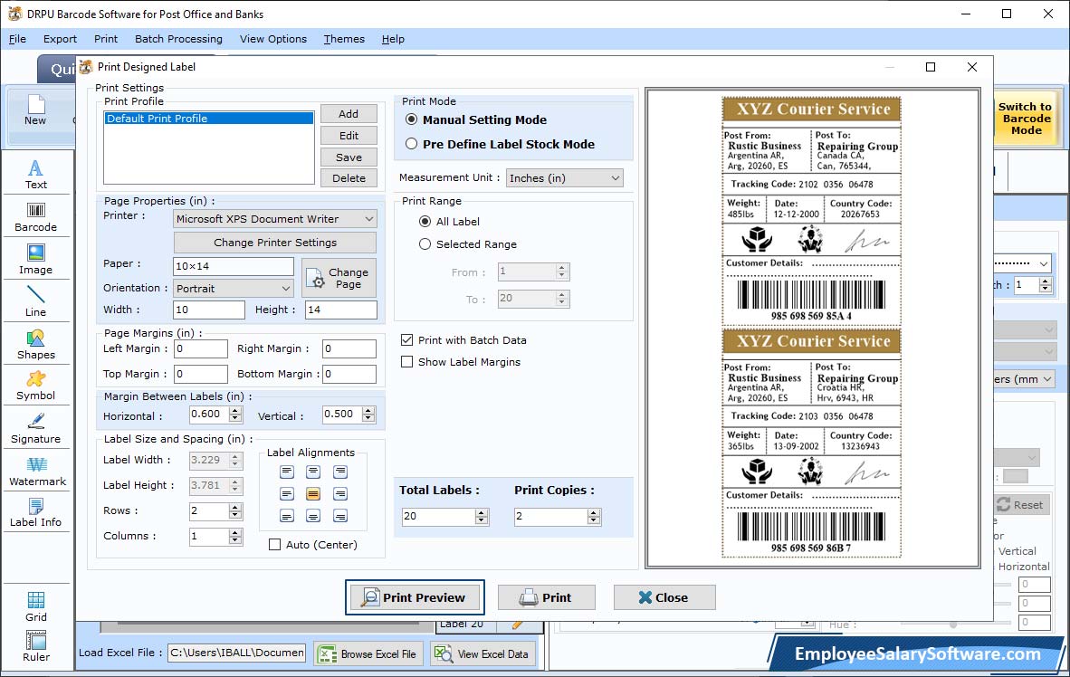Choose middle-right label alignment

tap(339, 493)
